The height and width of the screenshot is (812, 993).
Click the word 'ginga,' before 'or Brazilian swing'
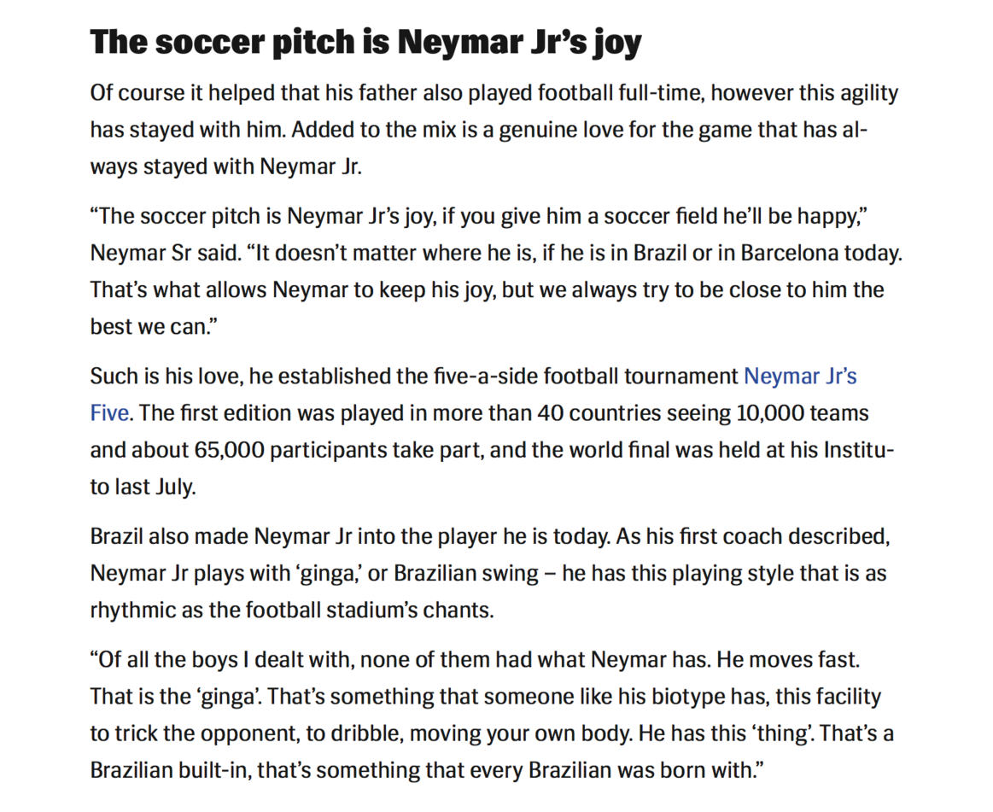pos(328,573)
